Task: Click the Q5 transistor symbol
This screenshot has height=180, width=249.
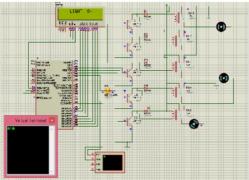Action: click(130, 121)
